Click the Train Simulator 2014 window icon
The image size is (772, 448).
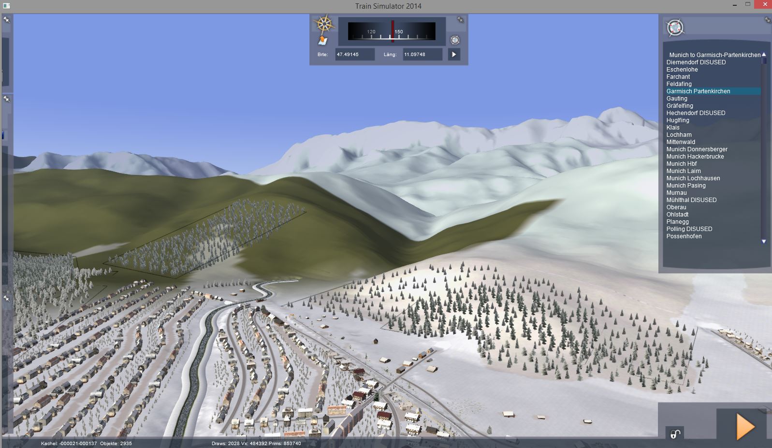tap(6, 6)
